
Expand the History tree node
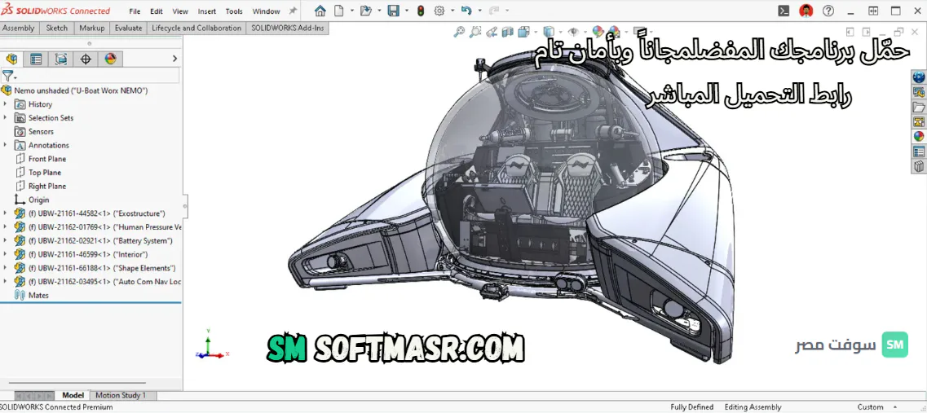tap(6, 104)
